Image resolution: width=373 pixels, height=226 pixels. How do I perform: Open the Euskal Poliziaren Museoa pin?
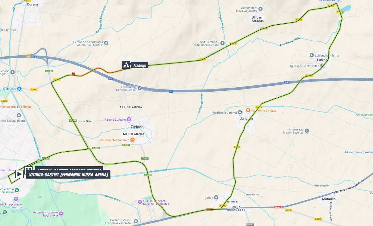click(140, 202)
